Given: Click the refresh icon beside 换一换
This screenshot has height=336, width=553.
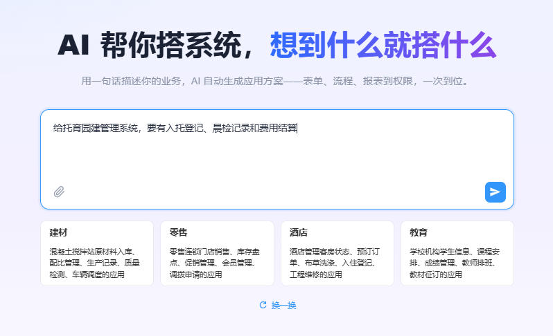Looking at the screenshot, I should 263,305.
